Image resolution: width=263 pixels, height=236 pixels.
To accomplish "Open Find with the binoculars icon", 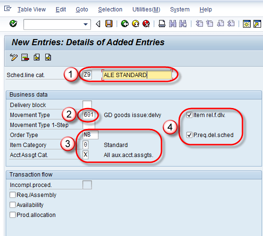I will point(172,24).
